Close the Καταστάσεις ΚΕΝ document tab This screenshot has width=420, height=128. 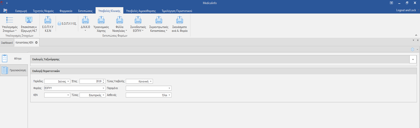point(36,42)
